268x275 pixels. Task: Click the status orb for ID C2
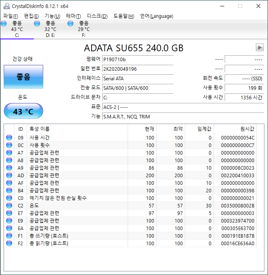(x=9, y=205)
